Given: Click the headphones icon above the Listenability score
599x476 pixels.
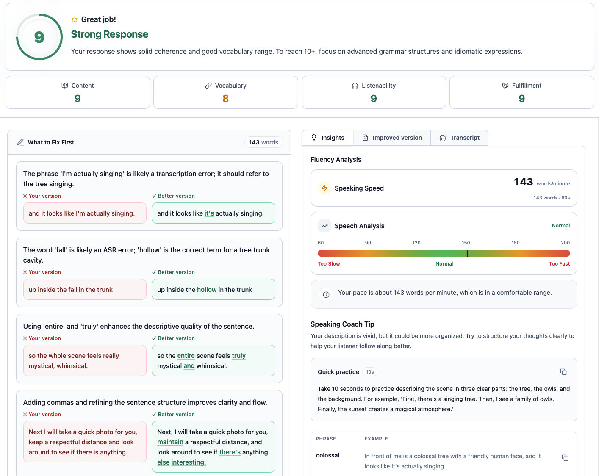Looking at the screenshot, I should tap(355, 85).
